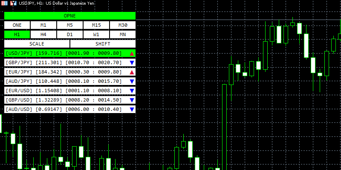Switch timeframe to H4
Screen dimensions: 341x170
point(43,34)
